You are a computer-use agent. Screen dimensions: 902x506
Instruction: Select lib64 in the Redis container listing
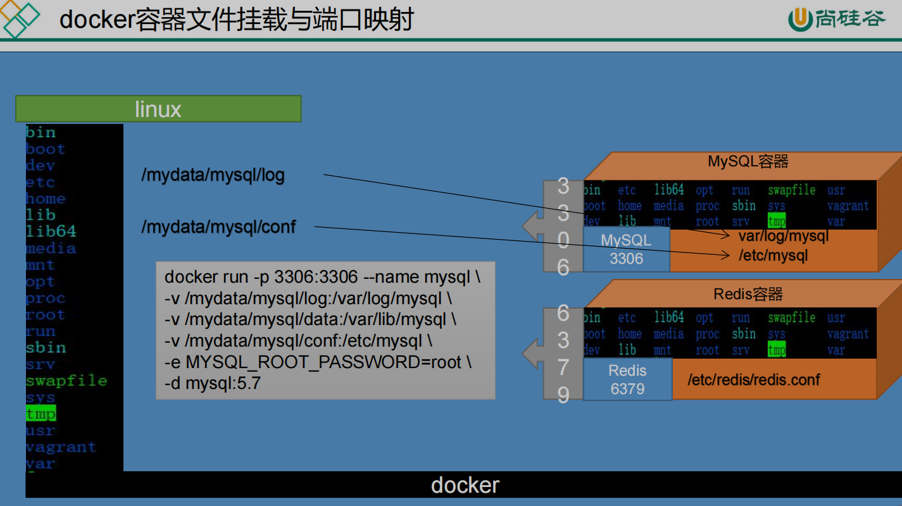coord(669,318)
